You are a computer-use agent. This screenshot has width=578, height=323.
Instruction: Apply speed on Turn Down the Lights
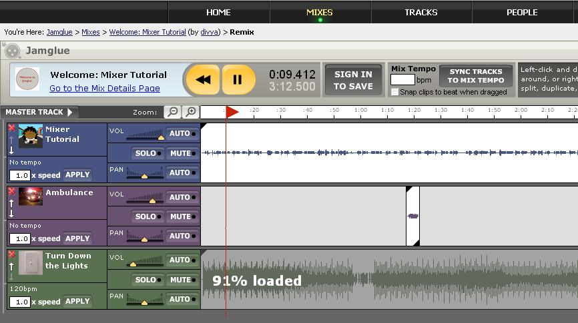[77, 301]
